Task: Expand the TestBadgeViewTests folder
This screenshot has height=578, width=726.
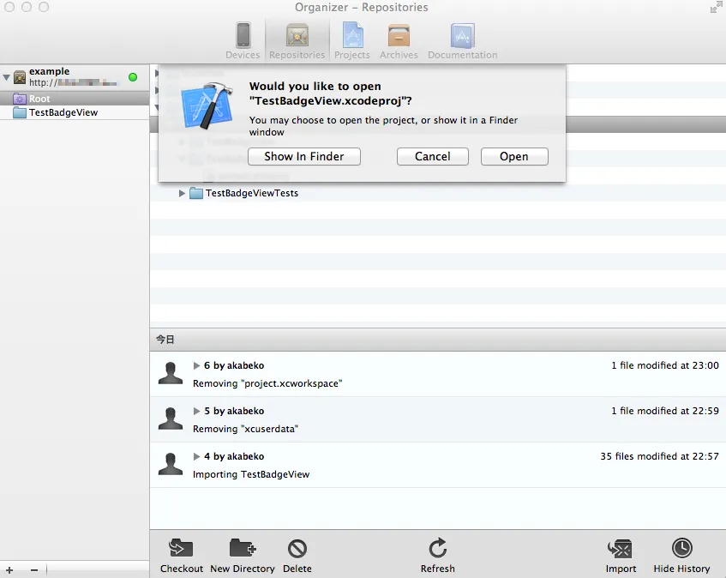Action: coord(182,194)
